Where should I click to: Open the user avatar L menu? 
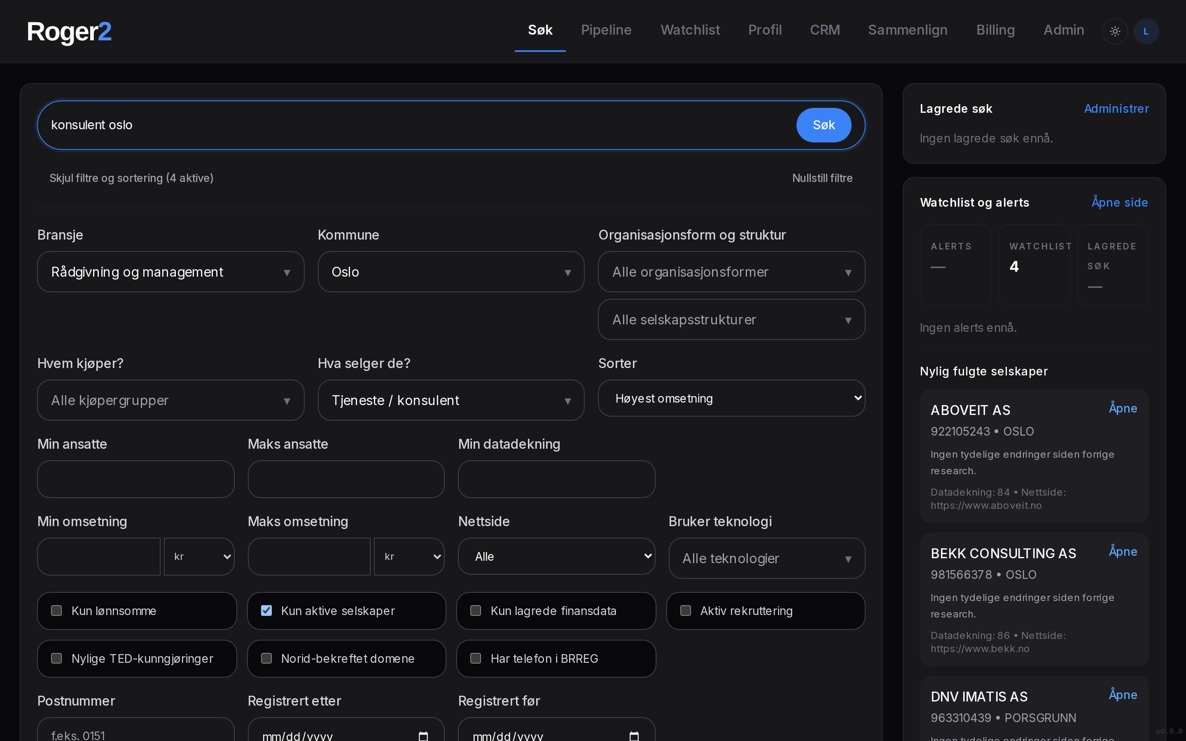1146,31
